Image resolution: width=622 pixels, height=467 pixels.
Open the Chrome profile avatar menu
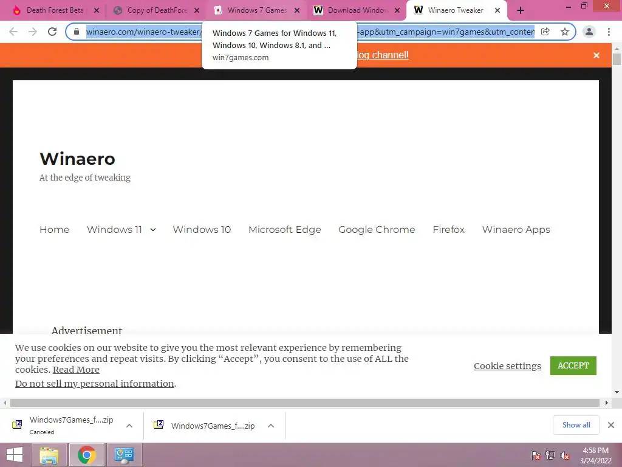[x=589, y=32]
